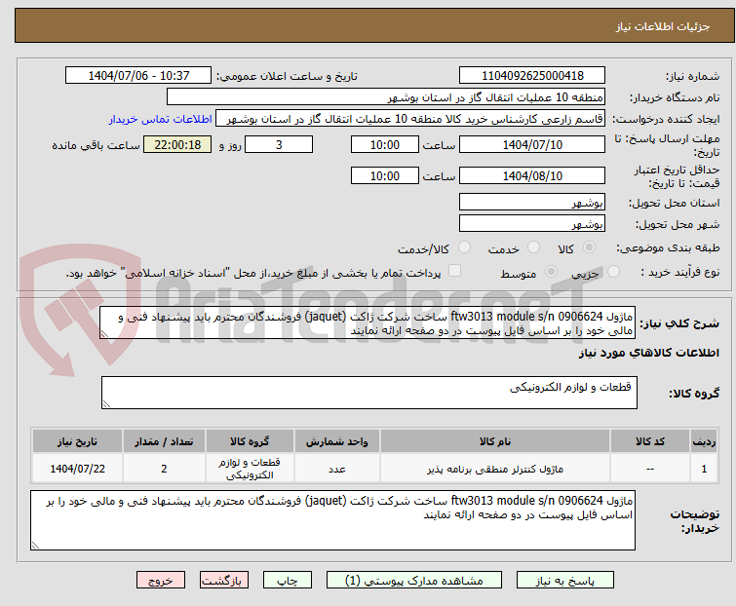Click the announcement date field 1404/07/06 - 10:37

(x=138, y=76)
